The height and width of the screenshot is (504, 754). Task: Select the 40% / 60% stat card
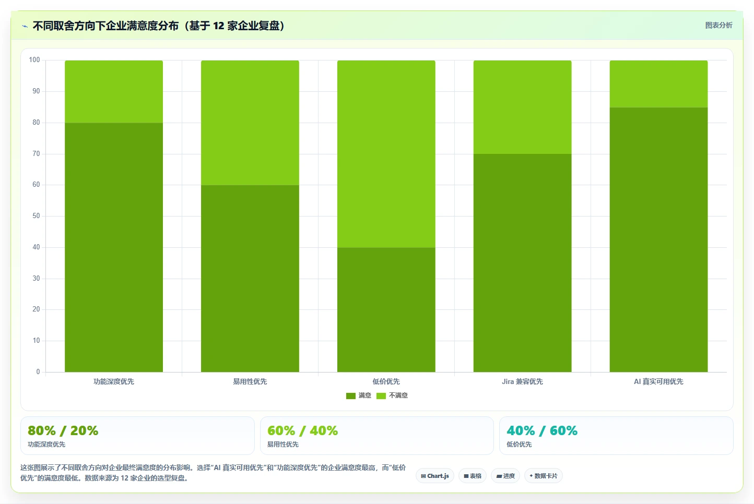point(616,436)
